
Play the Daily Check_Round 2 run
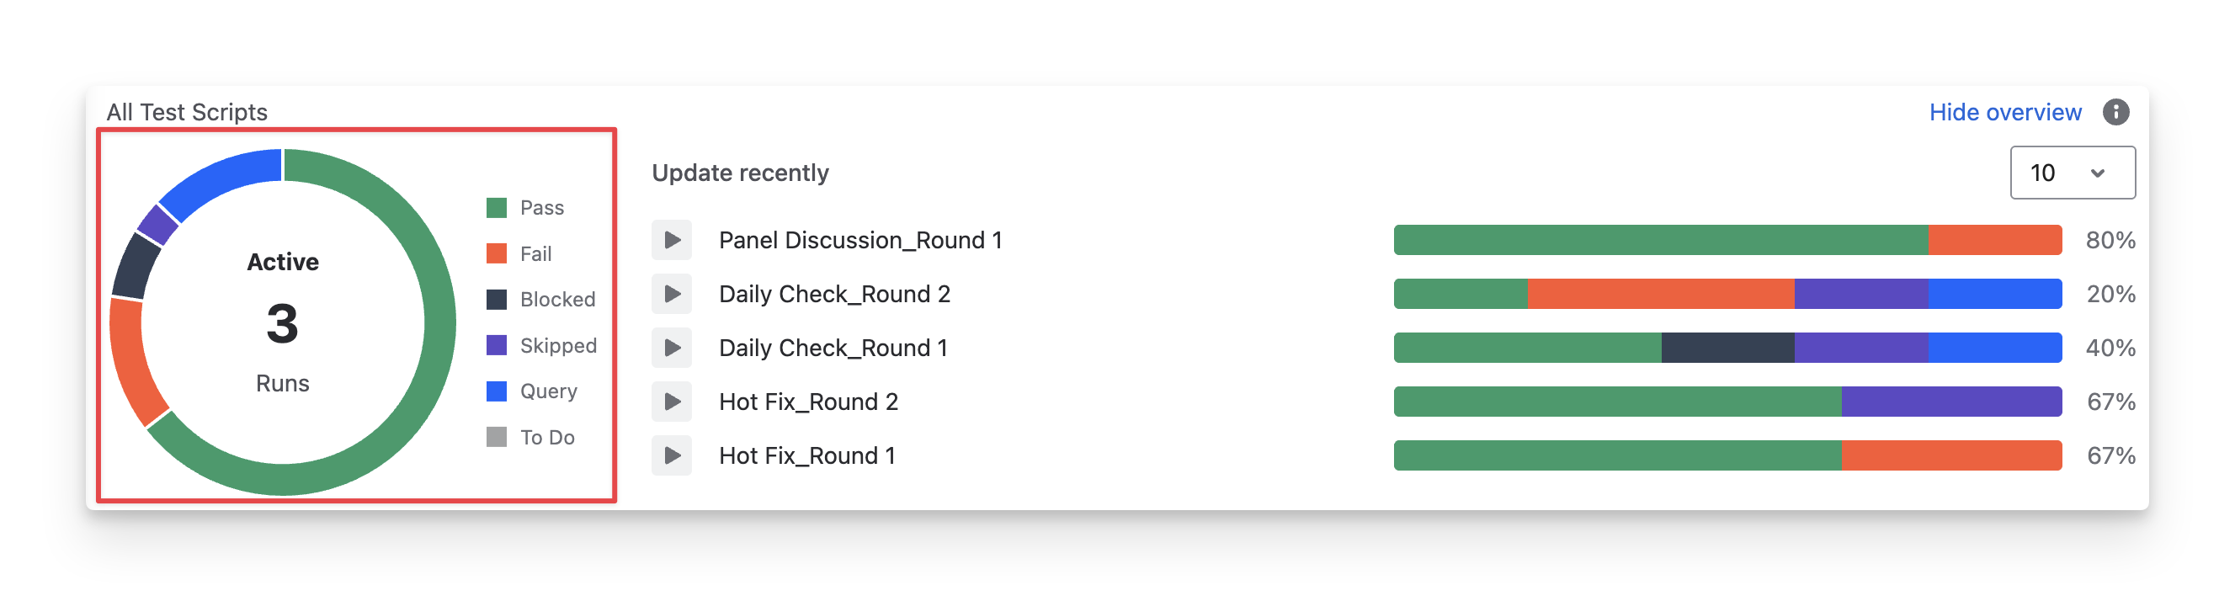(672, 294)
